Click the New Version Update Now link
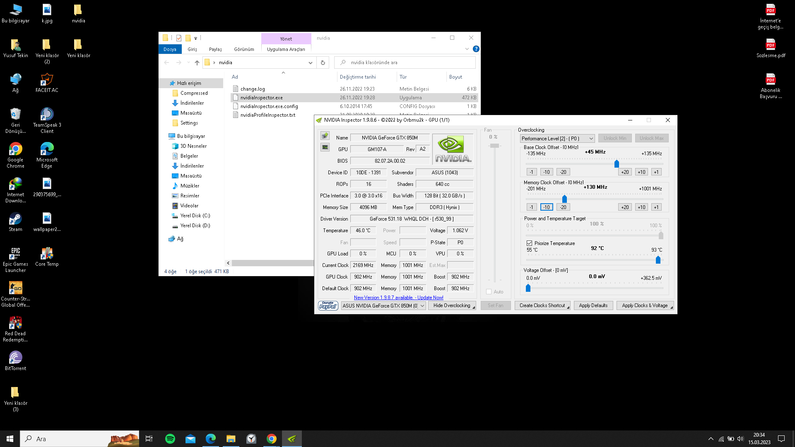Viewport: 795px width, 447px height. click(x=398, y=298)
